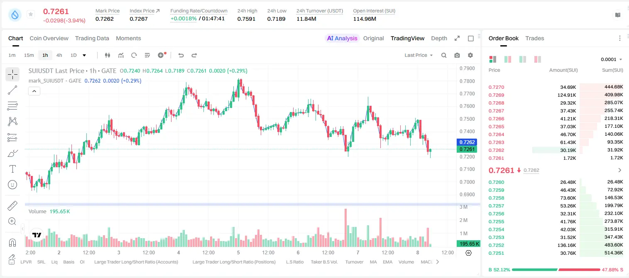629x278 pixels.
Task: Open the emoji sticker tool
Action: 12,185
